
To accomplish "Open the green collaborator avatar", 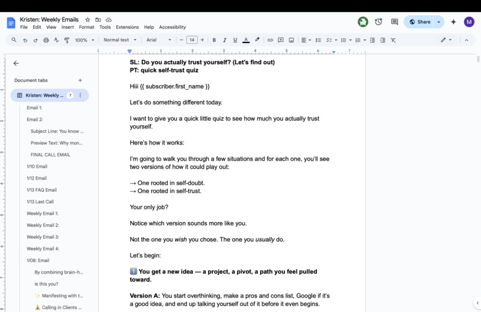I will [363, 22].
